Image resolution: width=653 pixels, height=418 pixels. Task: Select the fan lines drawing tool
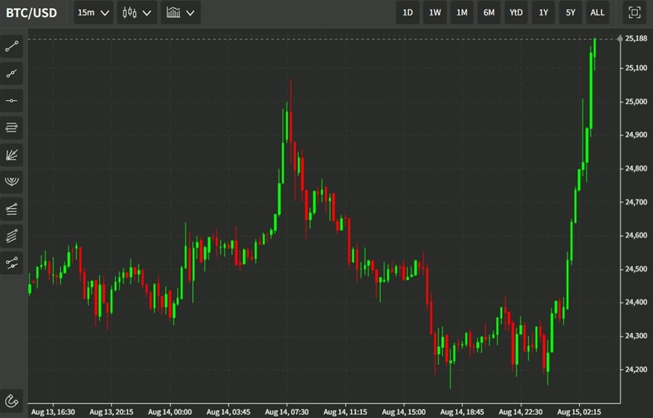tap(12, 155)
